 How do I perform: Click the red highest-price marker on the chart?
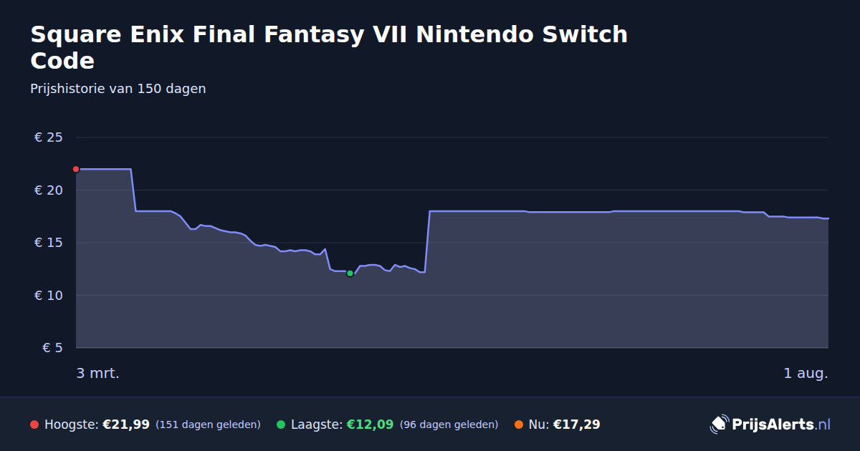click(76, 169)
